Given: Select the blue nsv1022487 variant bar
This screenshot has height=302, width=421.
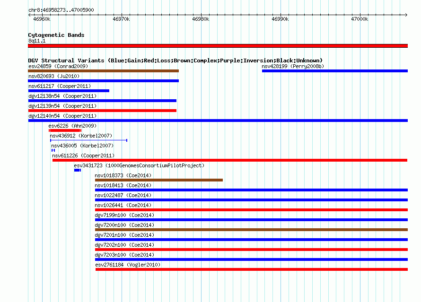Looking at the screenshot, I should tap(251, 200).
